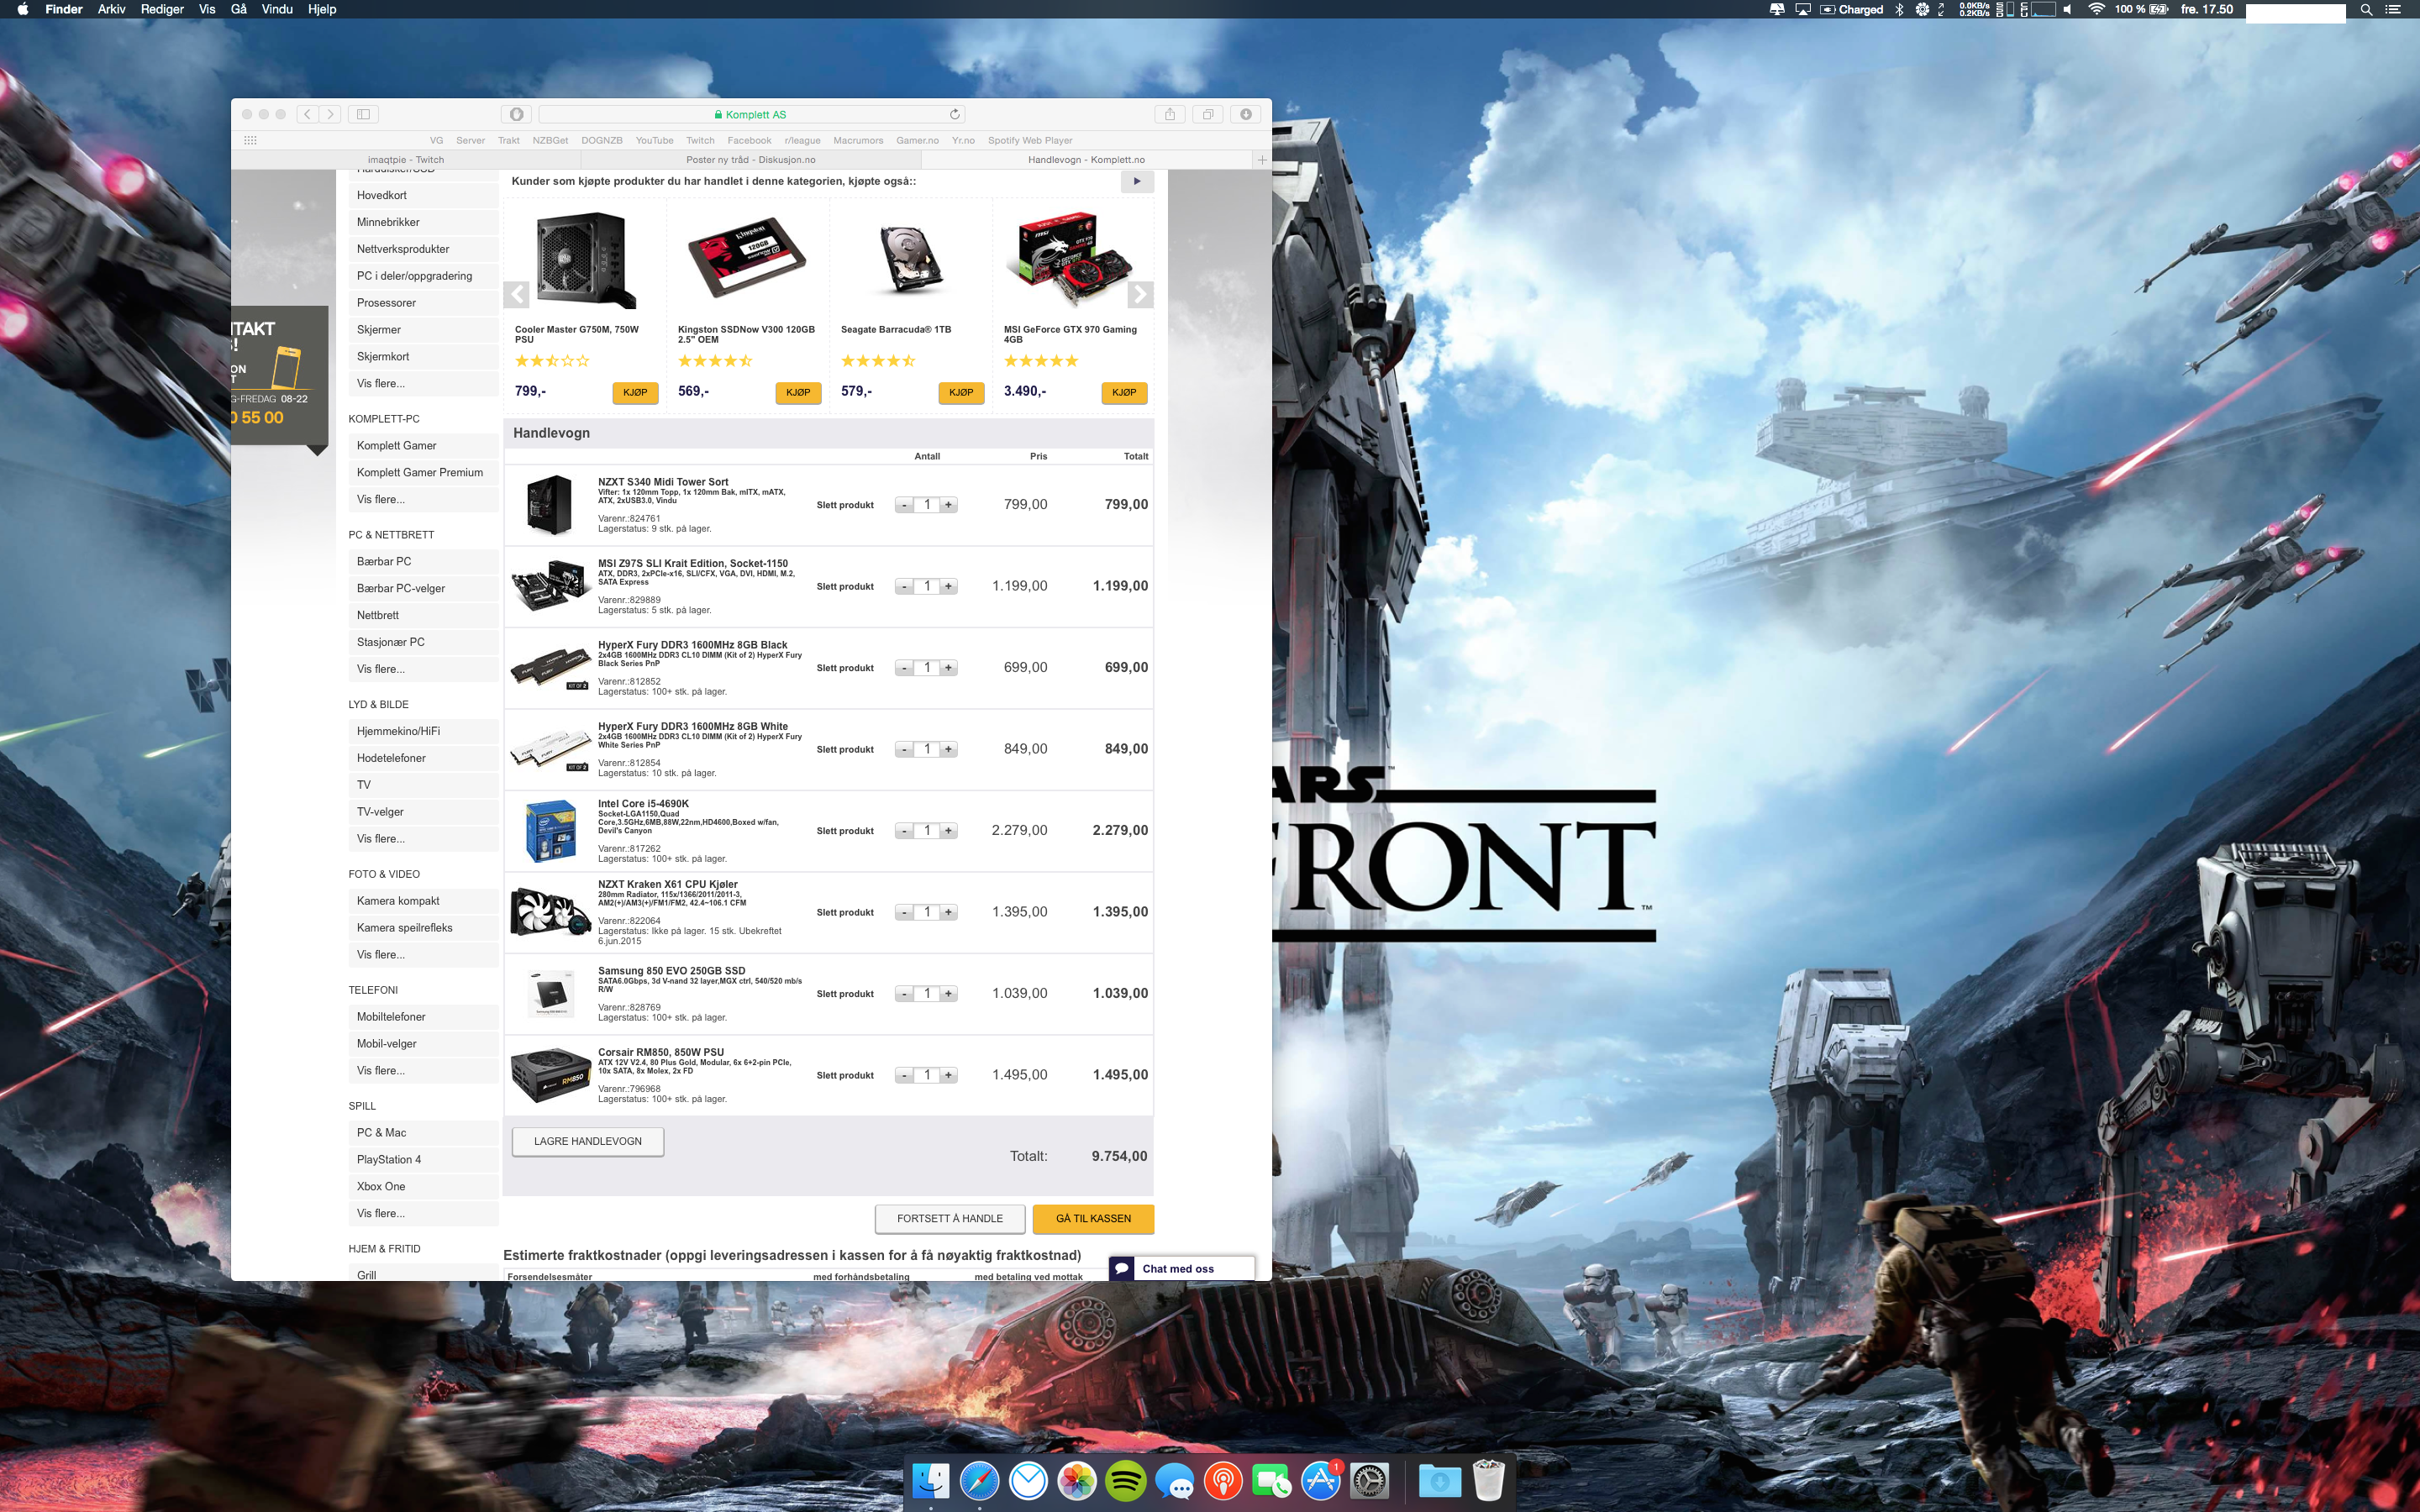This screenshot has height=1512, width=2420.
Task: Open YouTube bookmark in favorites bar
Action: pyautogui.click(x=654, y=141)
